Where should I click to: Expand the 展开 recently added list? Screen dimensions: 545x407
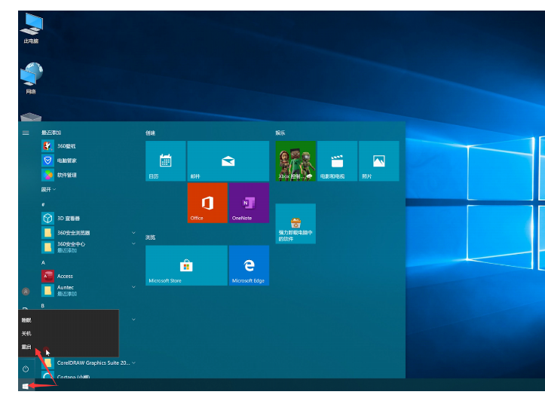(x=48, y=190)
